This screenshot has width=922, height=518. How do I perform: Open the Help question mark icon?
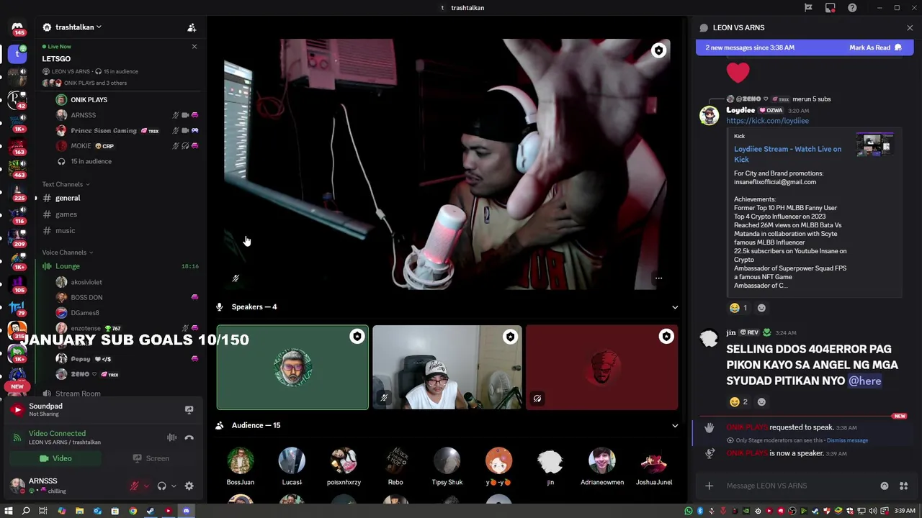852,8
